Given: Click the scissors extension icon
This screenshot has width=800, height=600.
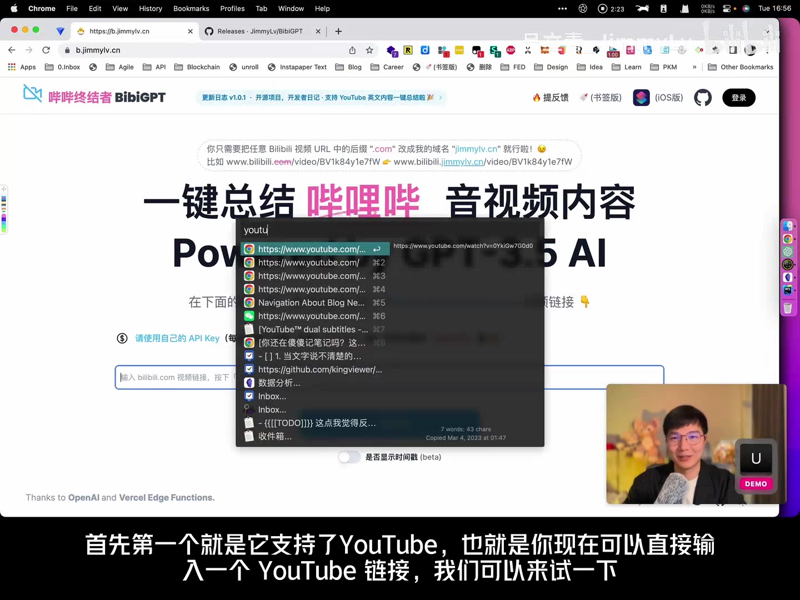Looking at the screenshot, I should 527,50.
